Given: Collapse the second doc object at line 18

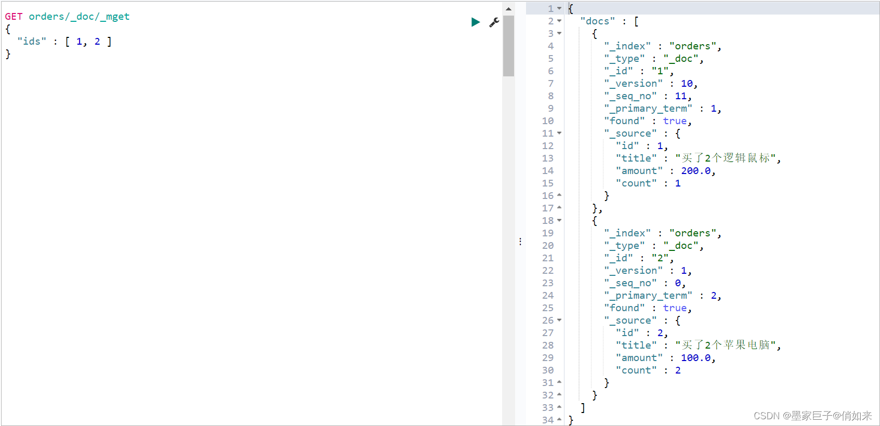Looking at the screenshot, I should (559, 220).
